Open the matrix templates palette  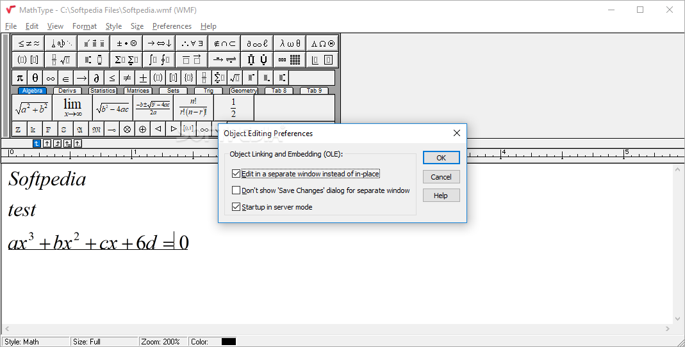[290, 59]
